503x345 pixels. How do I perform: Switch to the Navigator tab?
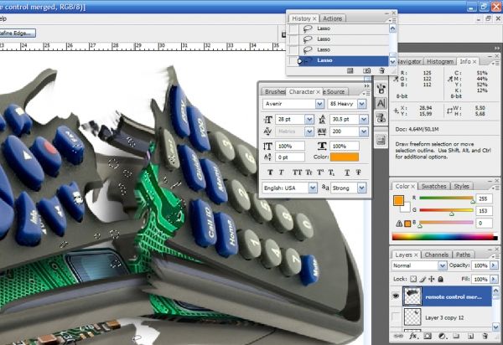408,61
